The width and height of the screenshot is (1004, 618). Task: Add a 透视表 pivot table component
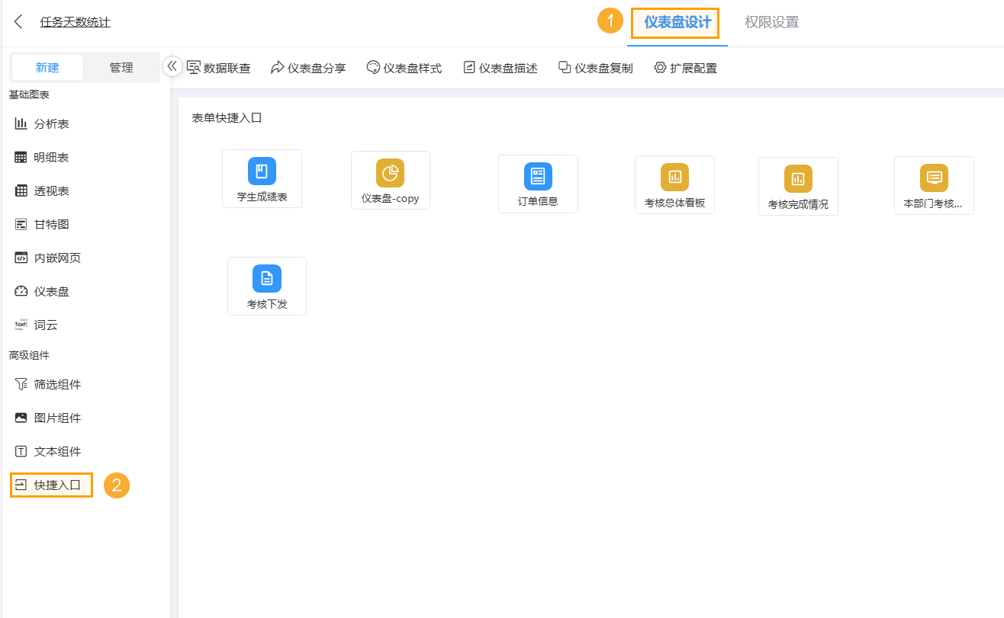point(46,190)
